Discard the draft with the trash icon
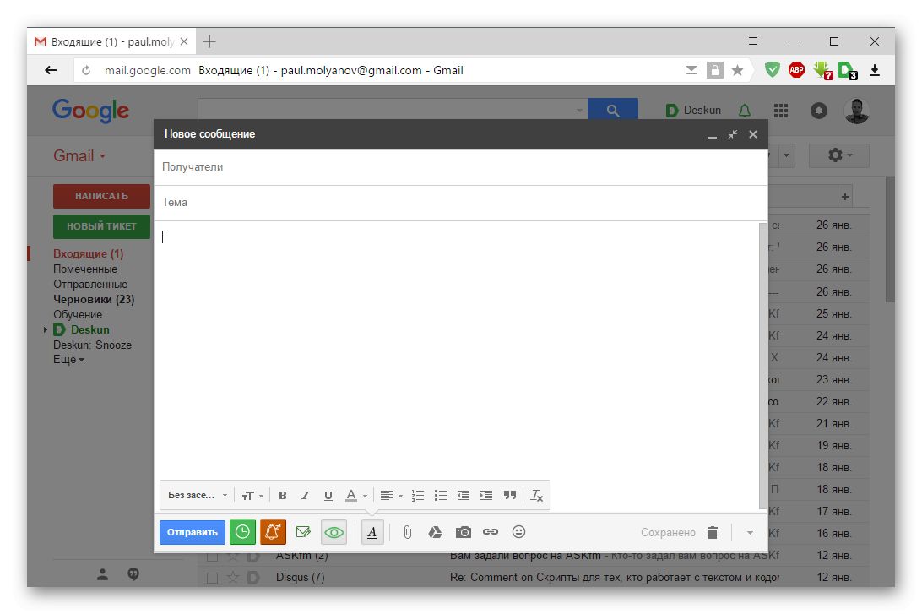 pos(713,532)
